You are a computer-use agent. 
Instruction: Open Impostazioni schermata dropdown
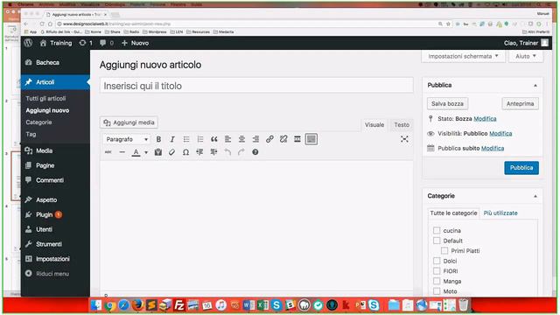click(x=463, y=56)
